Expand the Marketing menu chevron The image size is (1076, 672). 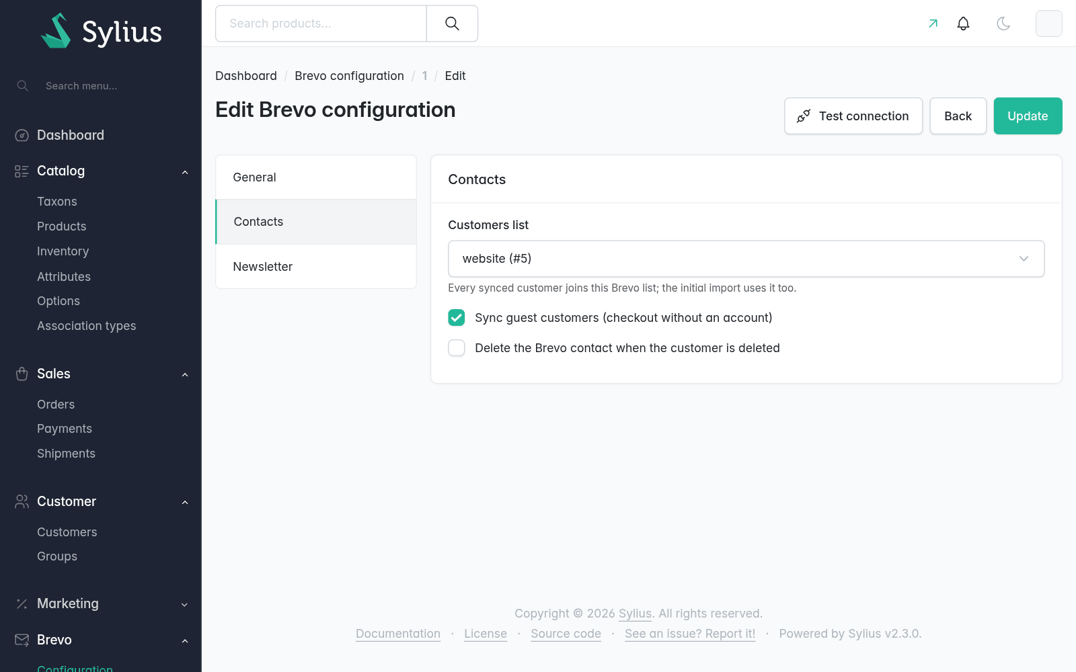click(x=185, y=605)
